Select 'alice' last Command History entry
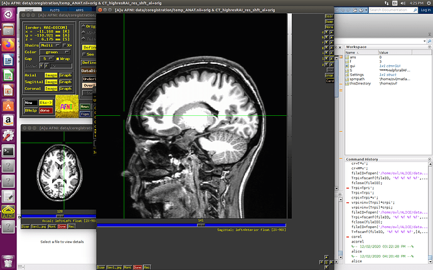433x270 pixels. click(x=356, y=261)
